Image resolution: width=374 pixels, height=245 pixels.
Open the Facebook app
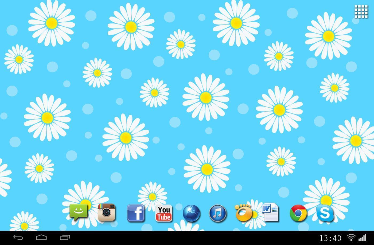coord(136,213)
